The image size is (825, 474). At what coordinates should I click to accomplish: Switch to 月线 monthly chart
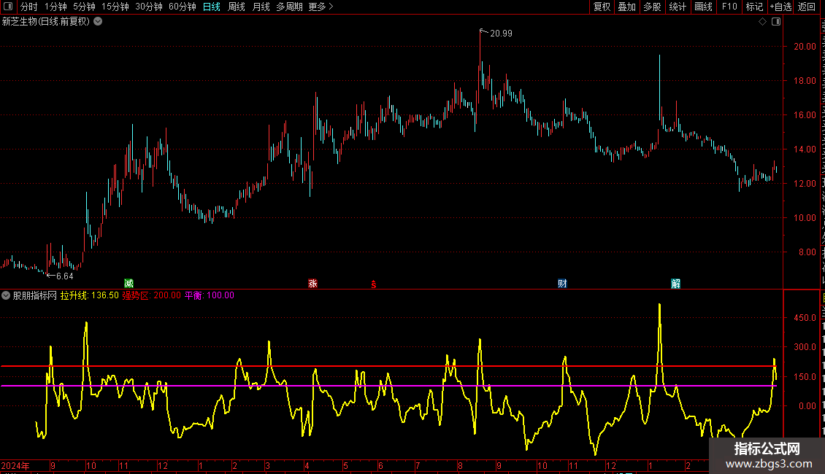261,7
